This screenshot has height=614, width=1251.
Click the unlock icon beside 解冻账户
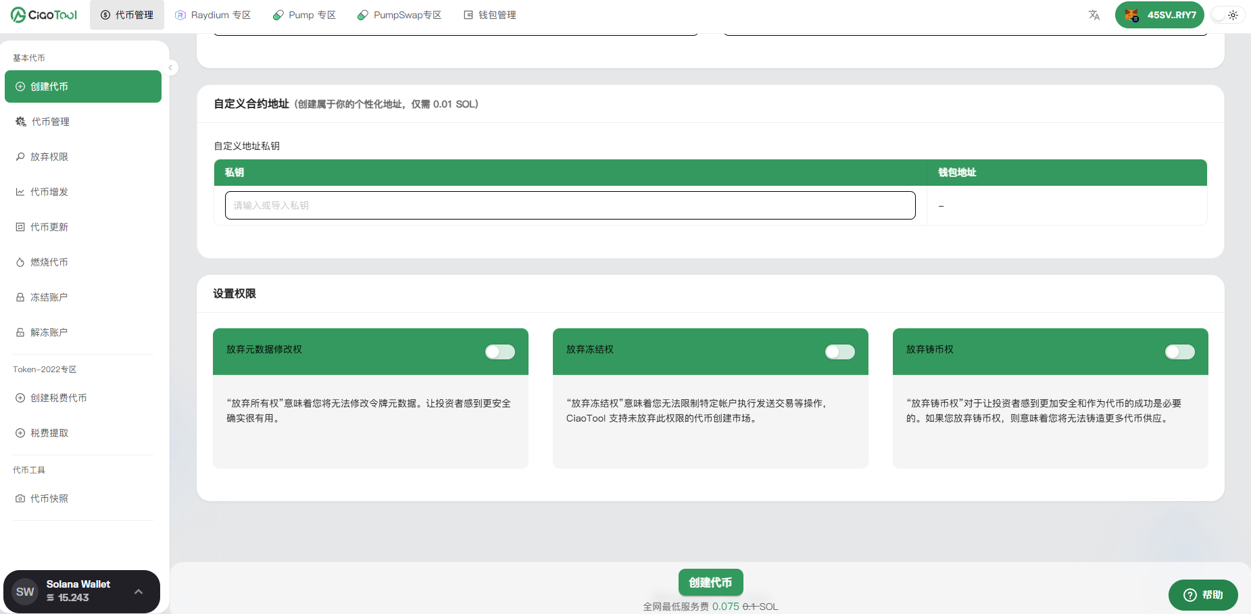pos(20,332)
